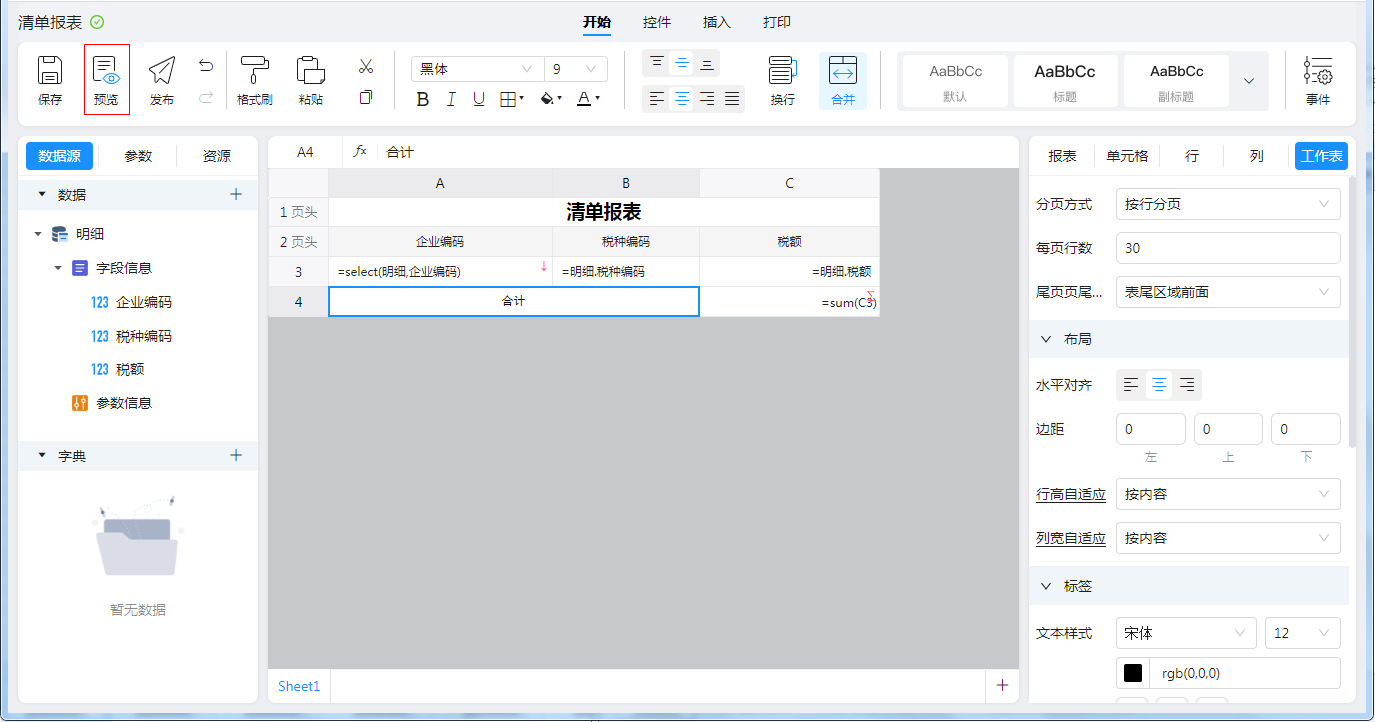The width and height of the screenshot is (1375, 722).
Task: Open the 事件 events settings icon
Action: [x=1317, y=79]
